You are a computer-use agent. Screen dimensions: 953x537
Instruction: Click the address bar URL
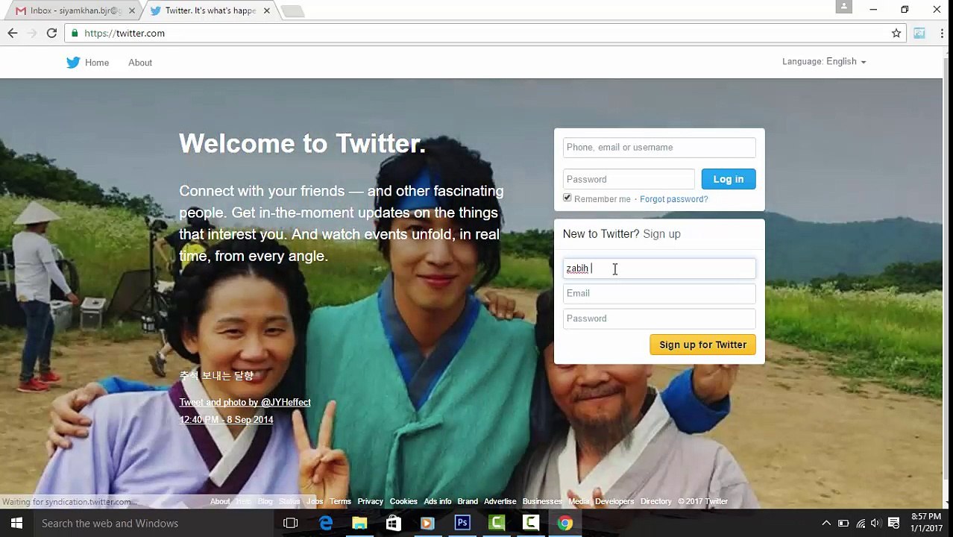point(125,33)
